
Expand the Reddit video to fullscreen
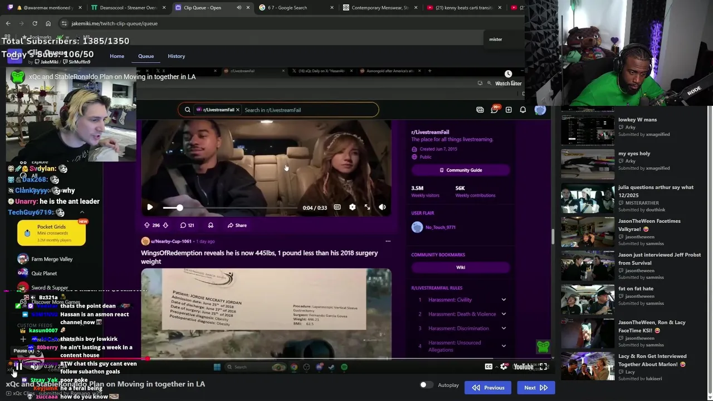tap(367, 207)
